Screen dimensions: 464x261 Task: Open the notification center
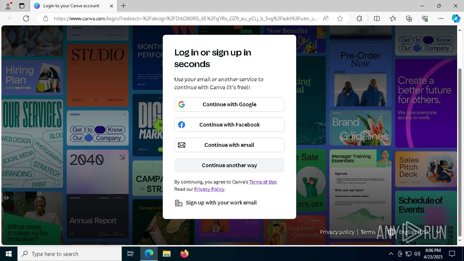tap(452, 254)
